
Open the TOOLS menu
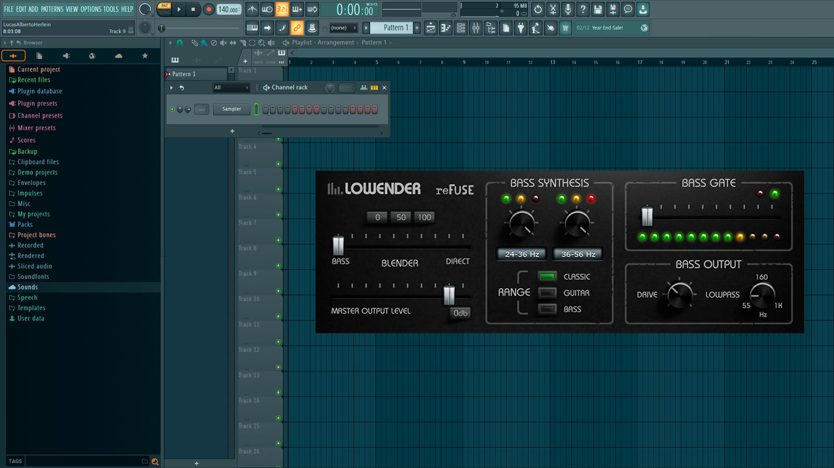[x=111, y=9]
